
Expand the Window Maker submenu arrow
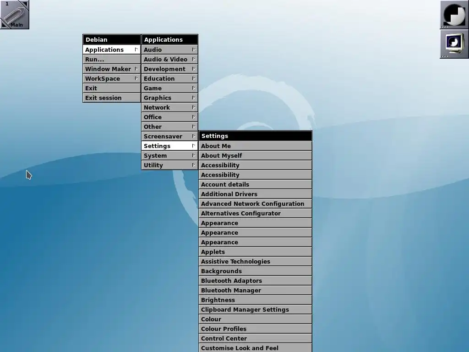136,69
